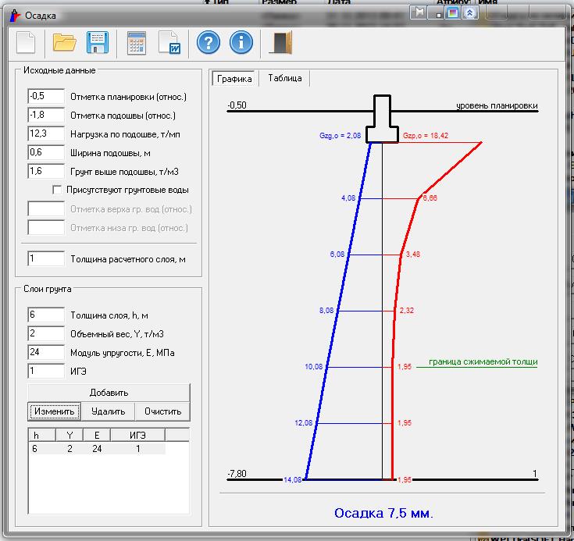Click the double chevron roll-up title bar icon
The width and height of the screenshot is (574, 541).
(x=469, y=12)
